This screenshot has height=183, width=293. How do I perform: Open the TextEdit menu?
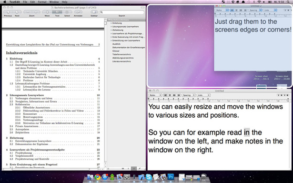coord(15,2)
